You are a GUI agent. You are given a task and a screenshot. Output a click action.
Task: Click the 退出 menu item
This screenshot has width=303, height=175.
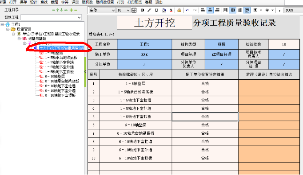tap(159, 2)
